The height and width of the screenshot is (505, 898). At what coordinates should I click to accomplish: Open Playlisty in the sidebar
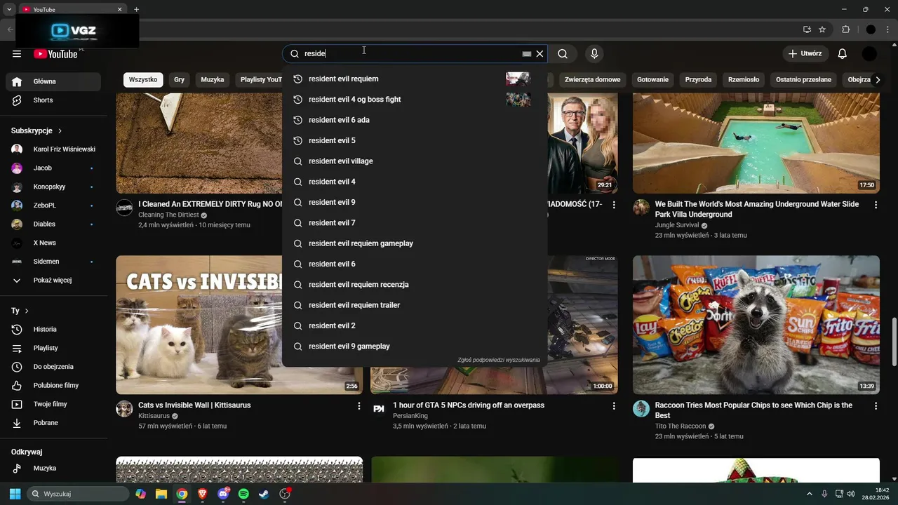pyautogui.click(x=53, y=349)
